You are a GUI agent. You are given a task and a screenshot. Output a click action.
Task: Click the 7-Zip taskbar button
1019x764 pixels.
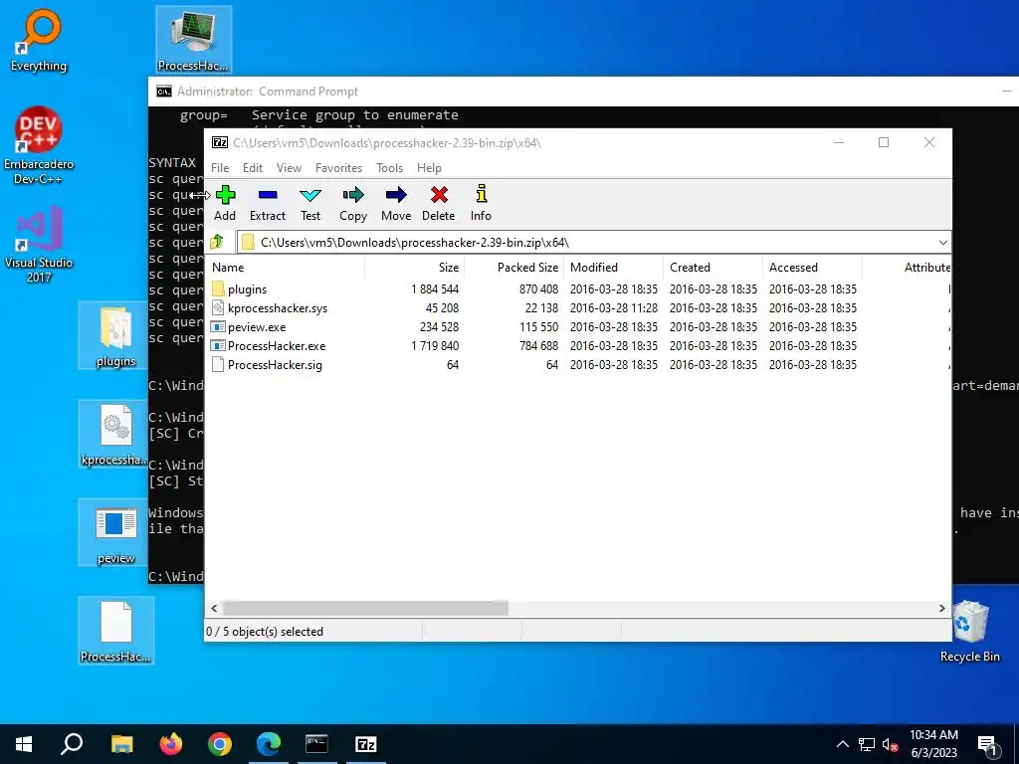pos(366,744)
